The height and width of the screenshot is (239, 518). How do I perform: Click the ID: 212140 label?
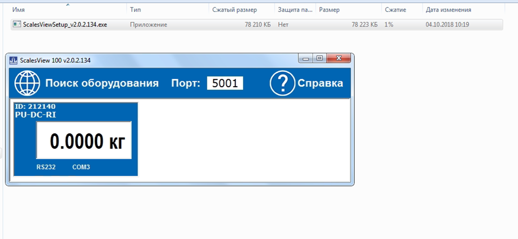(x=35, y=107)
